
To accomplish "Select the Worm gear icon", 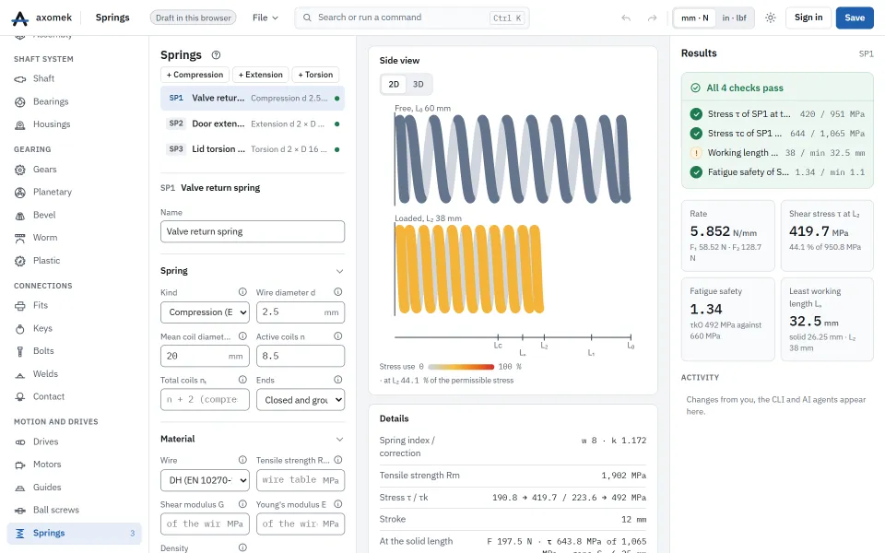I will pos(19,238).
